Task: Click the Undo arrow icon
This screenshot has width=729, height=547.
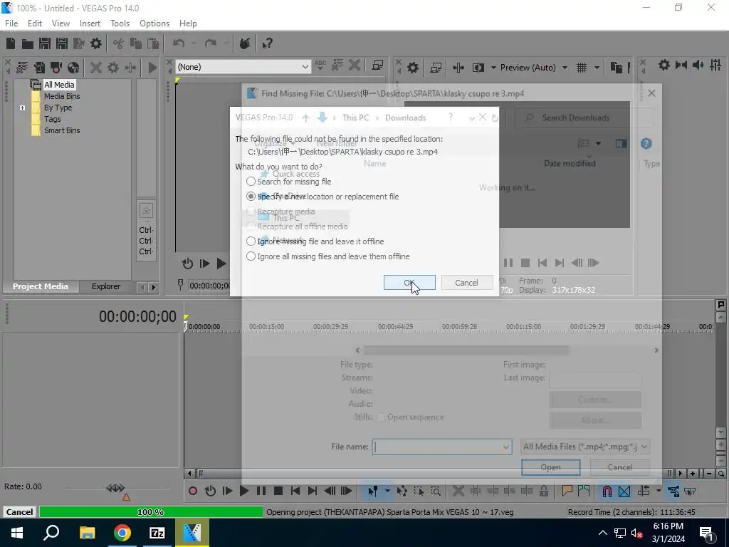Action: 179,43
